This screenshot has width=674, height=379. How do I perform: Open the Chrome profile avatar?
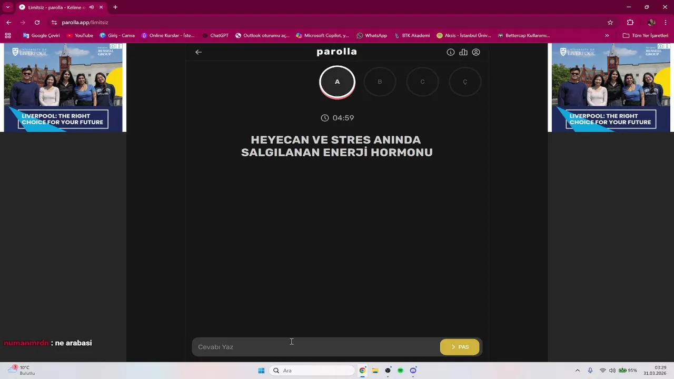[x=651, y=23]
